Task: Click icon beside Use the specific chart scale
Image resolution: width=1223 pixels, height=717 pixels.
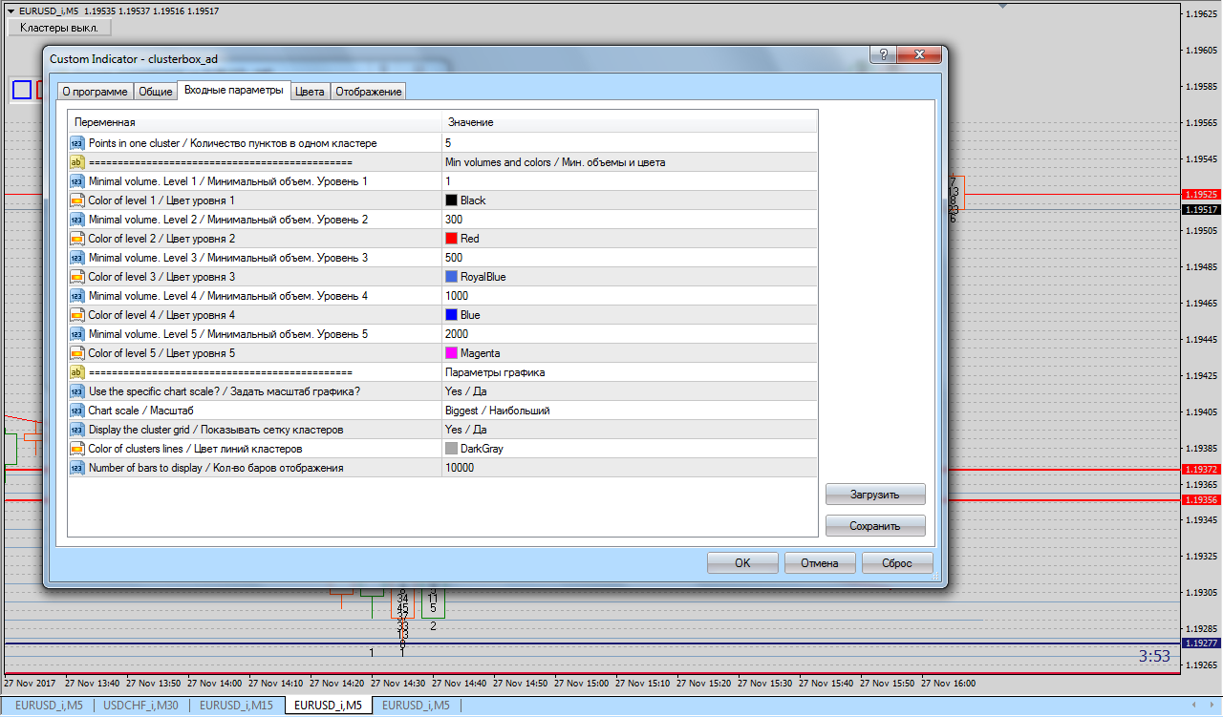Action: coord(77,391)
